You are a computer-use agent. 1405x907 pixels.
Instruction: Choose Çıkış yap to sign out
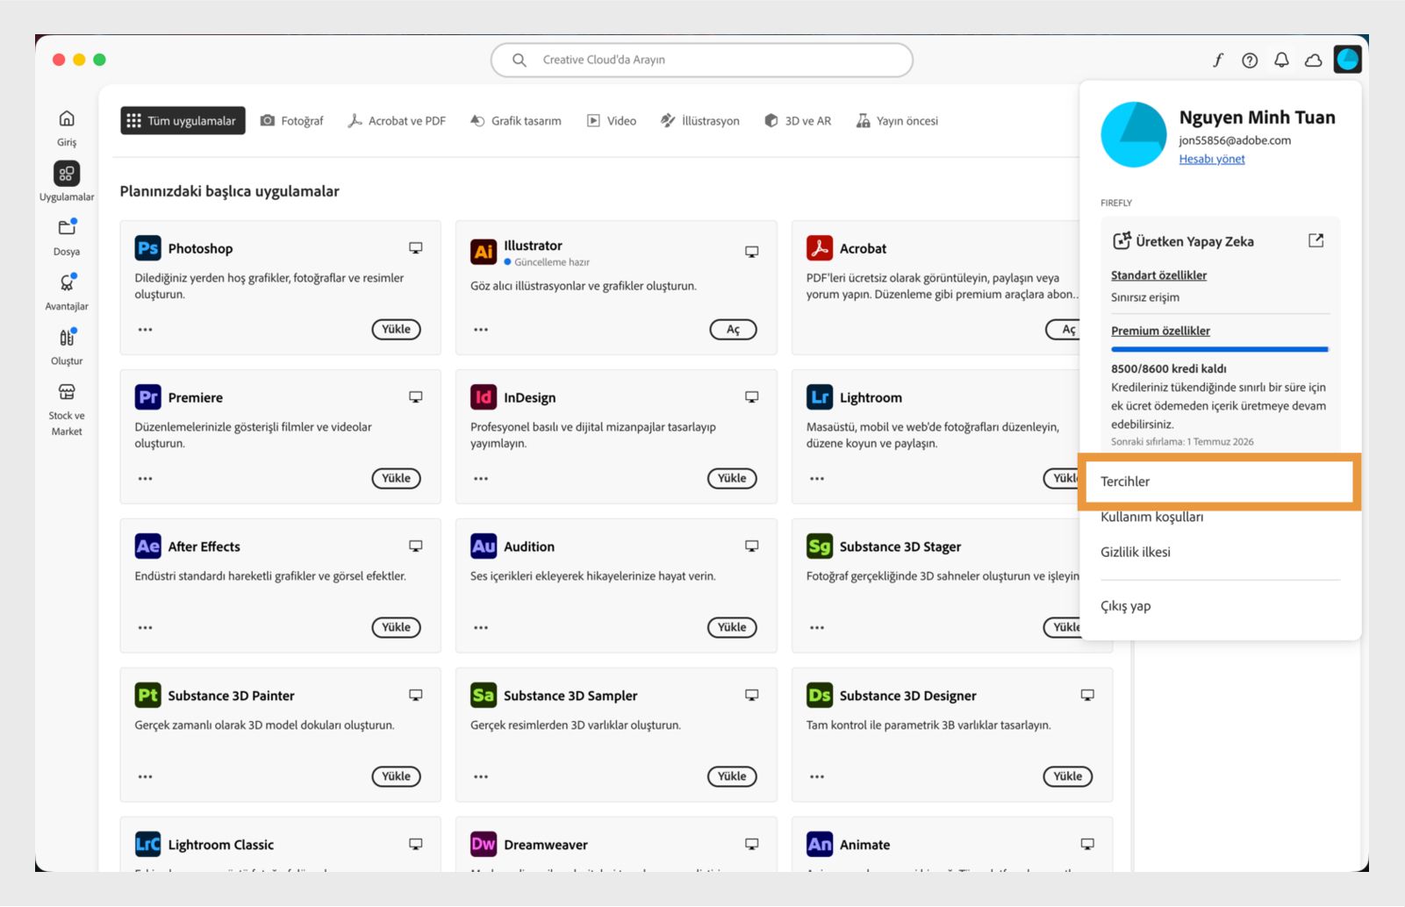coord(1125,606)
